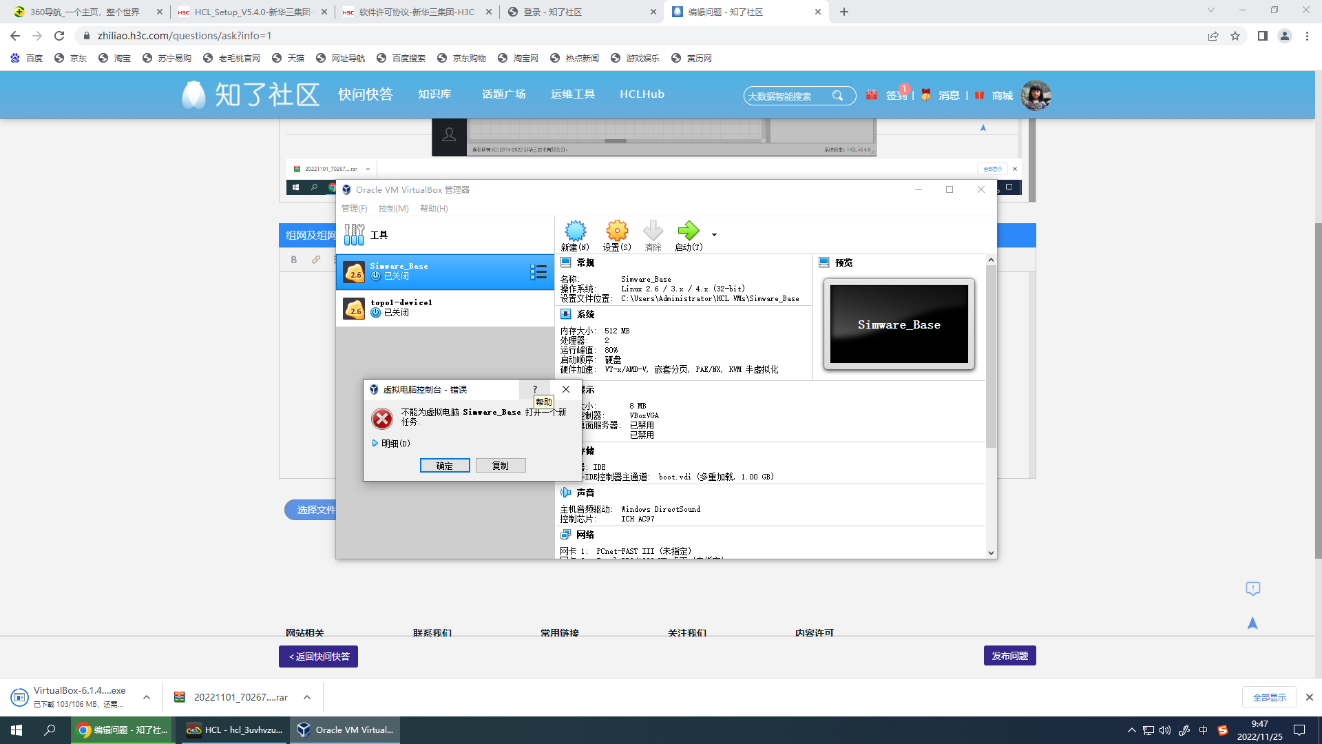Click the 签到 sign-in gift icon

(872, 95)
